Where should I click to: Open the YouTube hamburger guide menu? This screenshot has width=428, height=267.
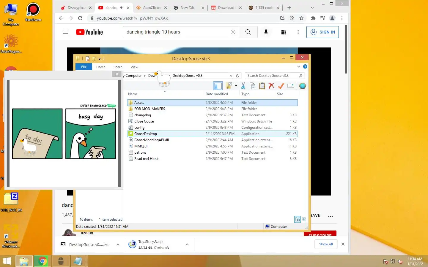click(65, 32)
